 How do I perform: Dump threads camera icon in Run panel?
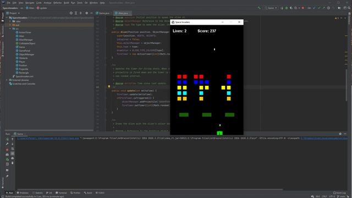(x=7, y=155)
